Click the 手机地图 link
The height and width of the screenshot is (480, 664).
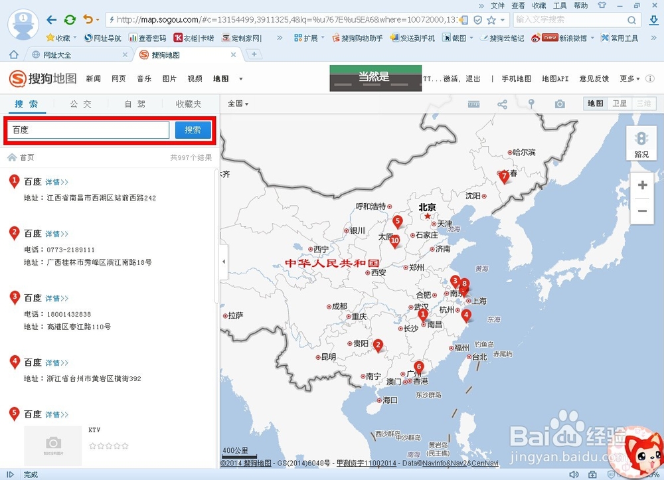point(516,79)
